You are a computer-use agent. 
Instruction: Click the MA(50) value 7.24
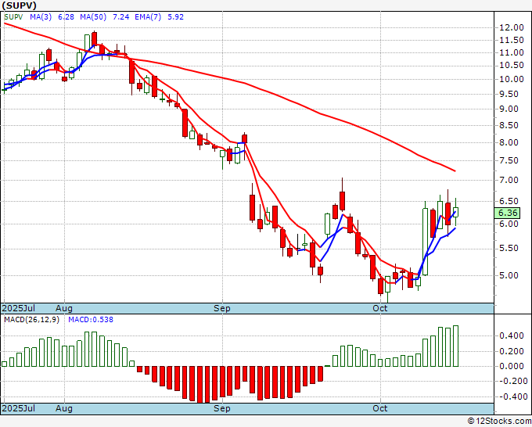click(120, 17)
